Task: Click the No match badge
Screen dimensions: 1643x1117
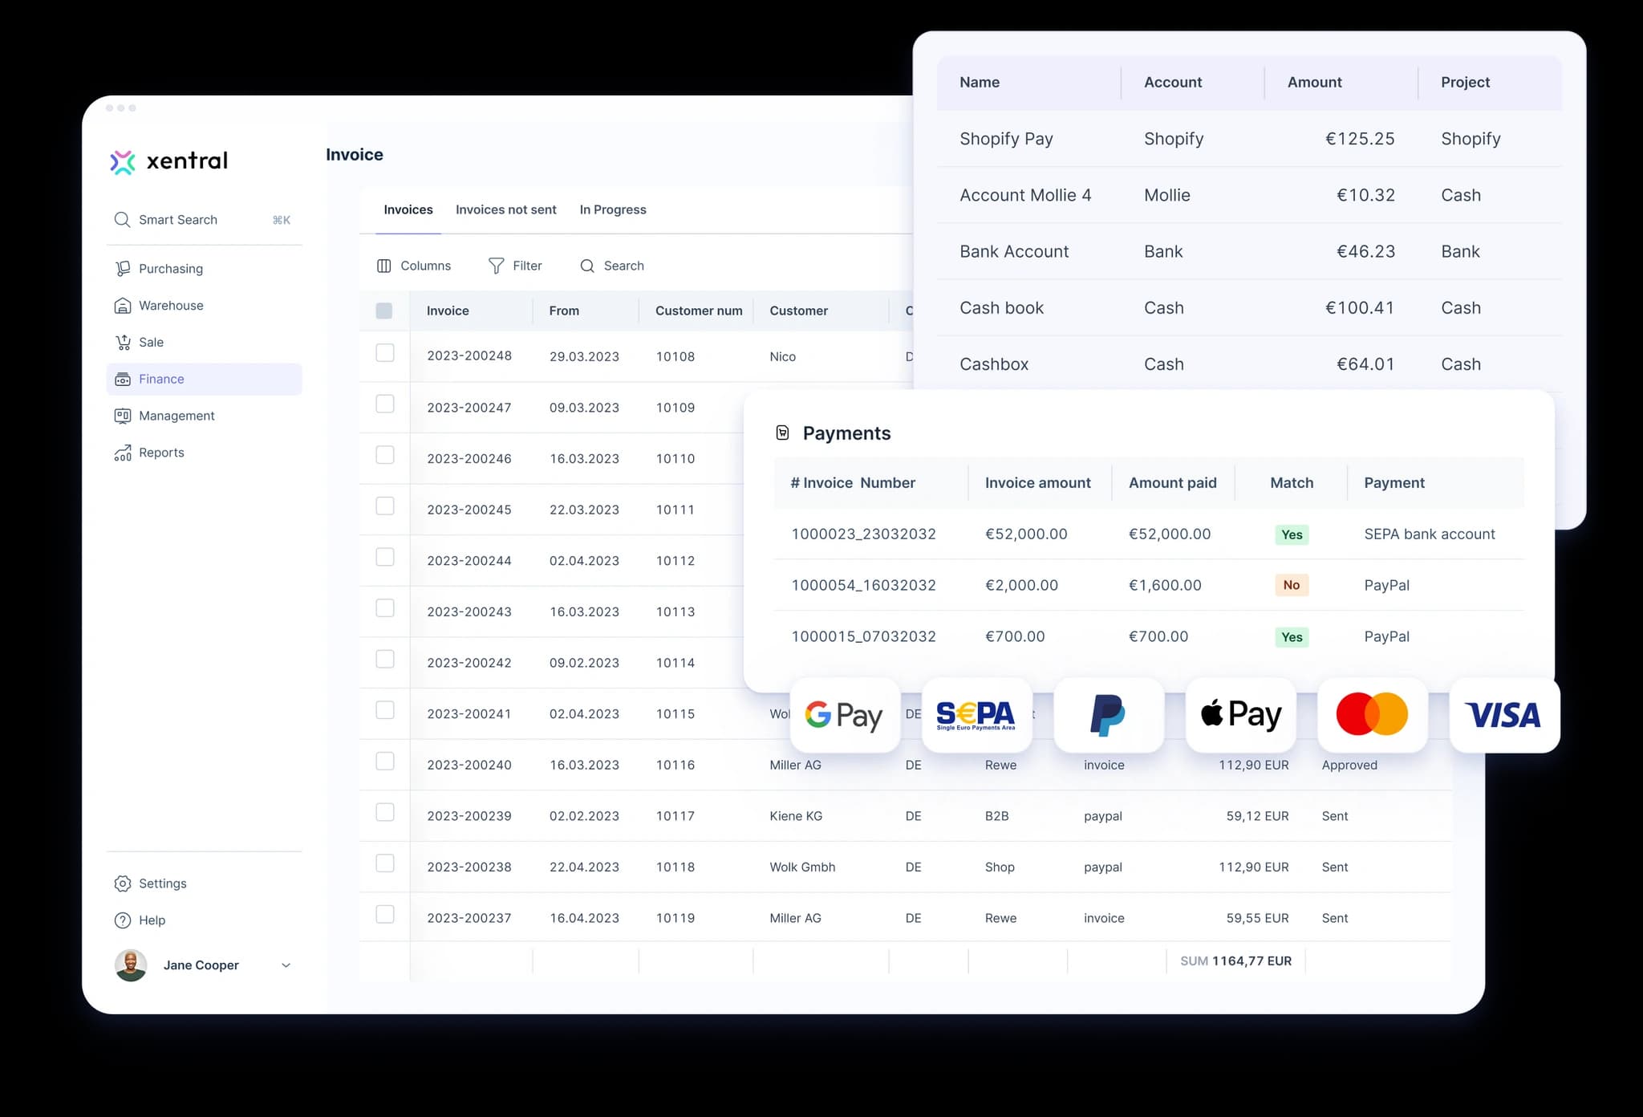Action: (1292, 585)
